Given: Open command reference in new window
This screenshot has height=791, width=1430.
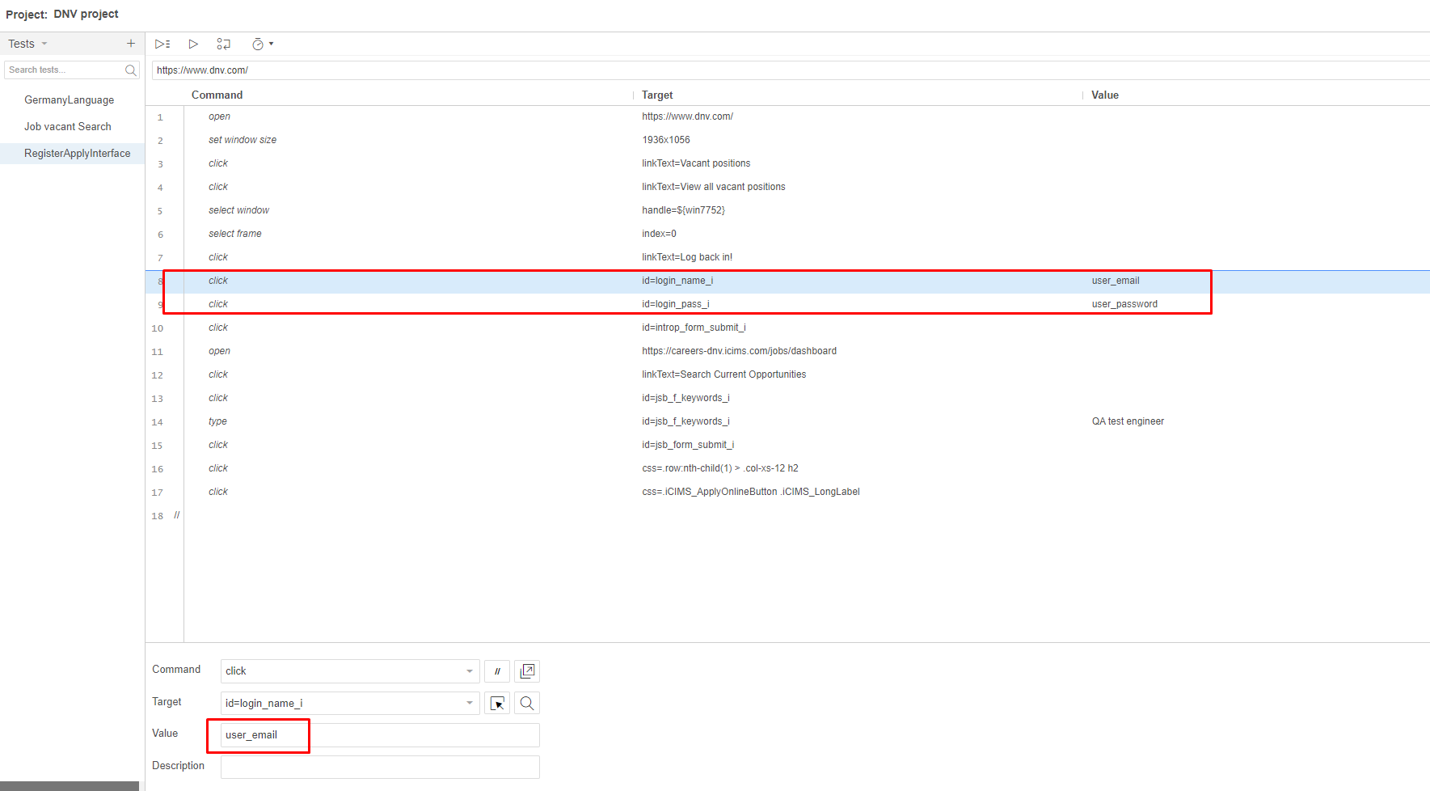Looking at the screenshot, I should 527,670.
